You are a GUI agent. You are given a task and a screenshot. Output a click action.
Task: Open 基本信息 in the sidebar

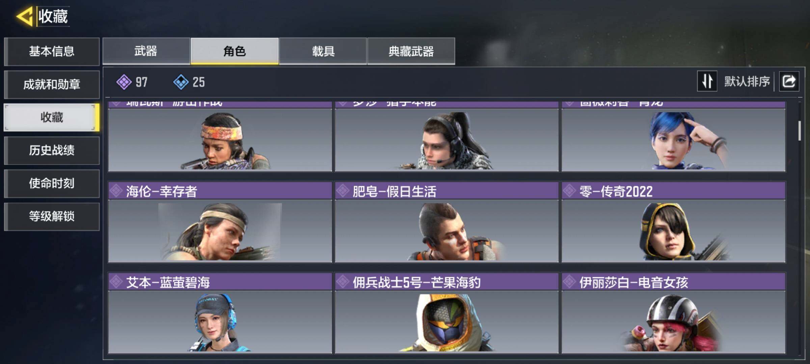point(52,51)
